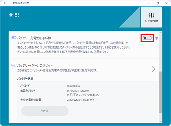This screenshot has height=126, width=171.
Task: Go back using the title bar arrow
Action: [x=5, y=3]
